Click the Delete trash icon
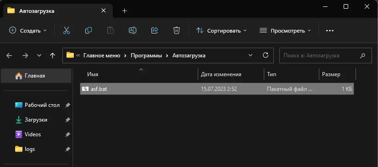The height and width of the screenshot is (167, 378). coord(177,31)
